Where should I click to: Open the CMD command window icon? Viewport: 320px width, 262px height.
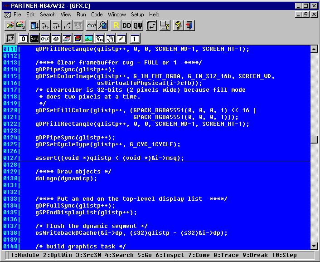click(34, 38)
